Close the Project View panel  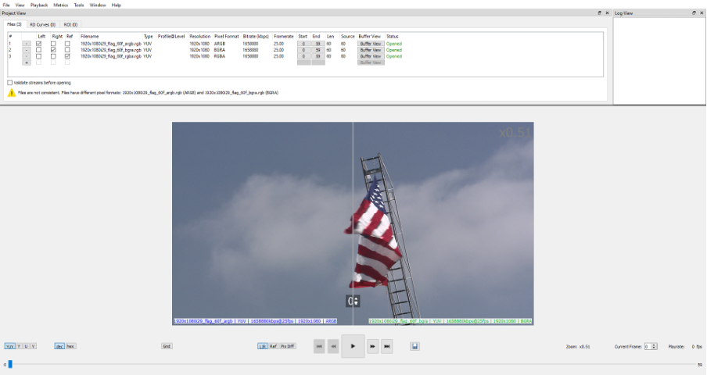click(607, 13)
